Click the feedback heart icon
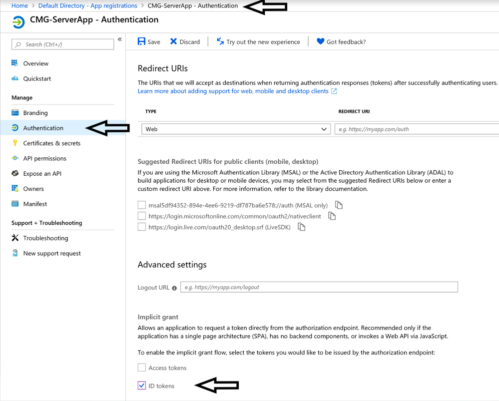This screenshot has height=401, width=499. (321, 41)
